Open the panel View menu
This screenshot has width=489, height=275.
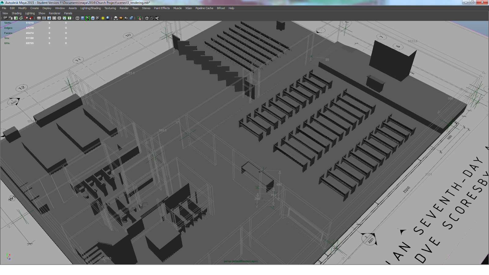coord(5,13)
